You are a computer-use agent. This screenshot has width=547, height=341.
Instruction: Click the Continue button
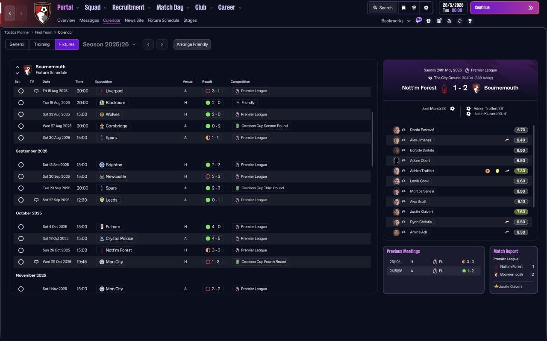pyautogui.click(x=504, y=8)
